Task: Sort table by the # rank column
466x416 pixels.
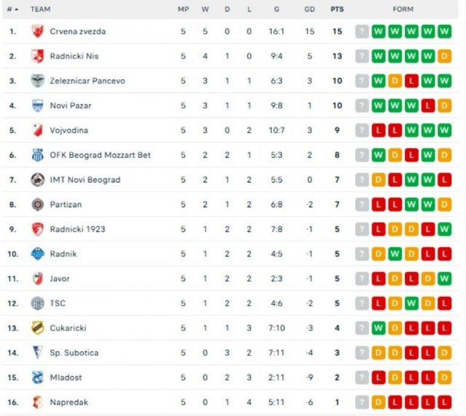Action: pyautogui.click(x=12, y=9)
